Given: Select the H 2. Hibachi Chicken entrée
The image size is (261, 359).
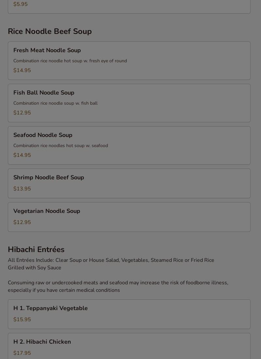Looking at the screenshot, I should point(129,346).
